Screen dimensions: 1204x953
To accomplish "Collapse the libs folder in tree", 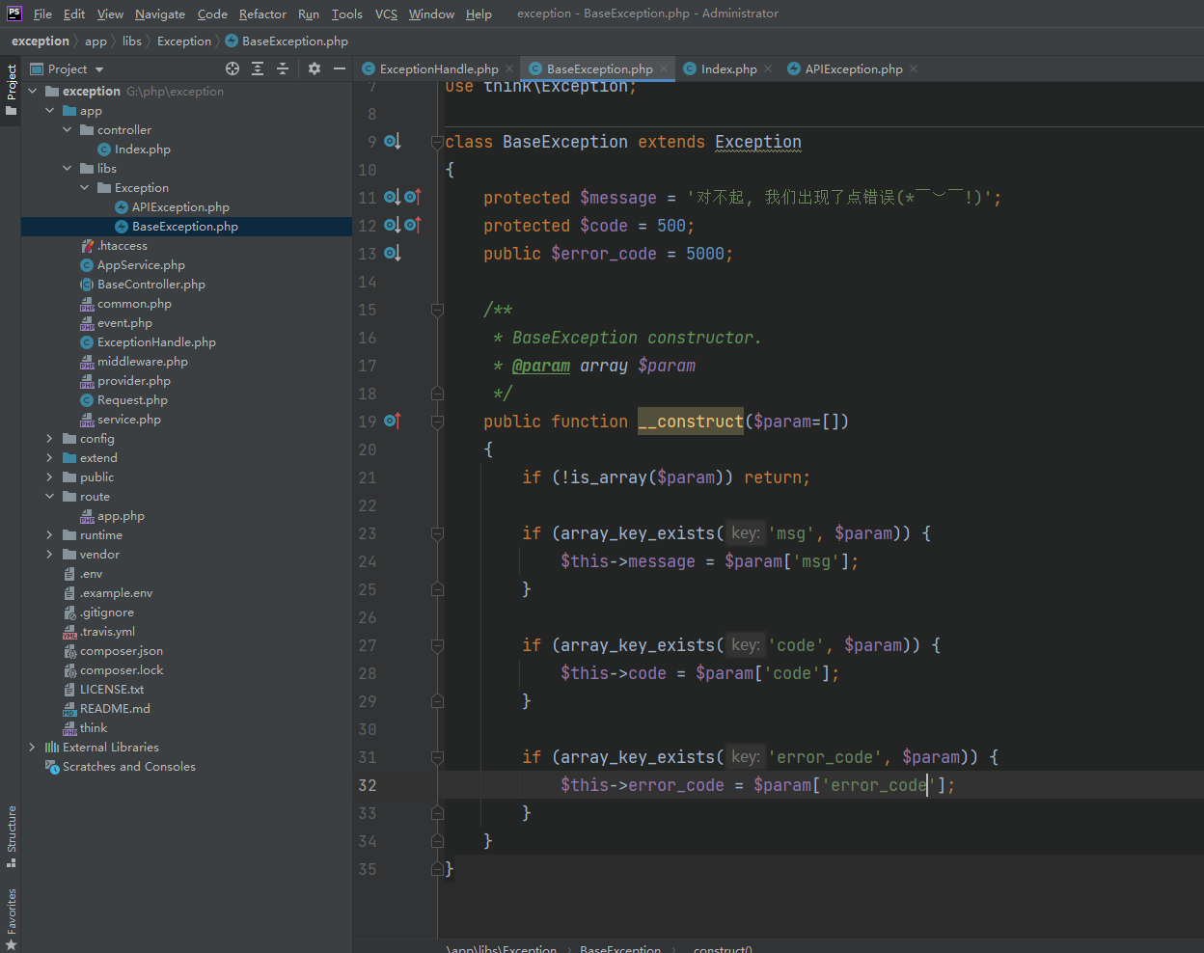I will (68, 169).
